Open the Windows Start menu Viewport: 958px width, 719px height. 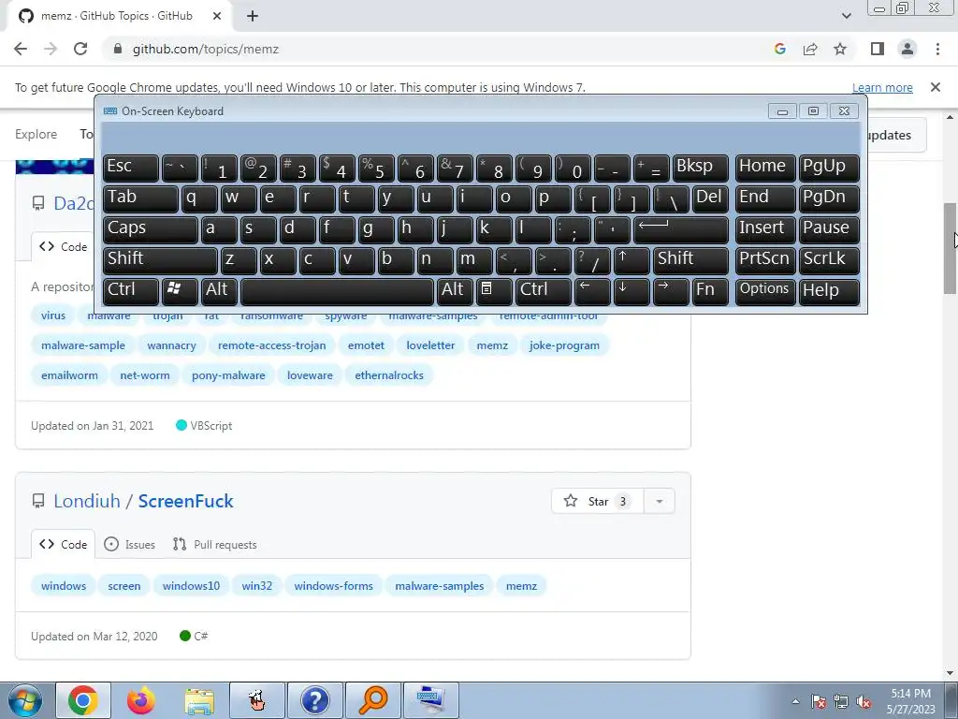(x=25, y=700)
